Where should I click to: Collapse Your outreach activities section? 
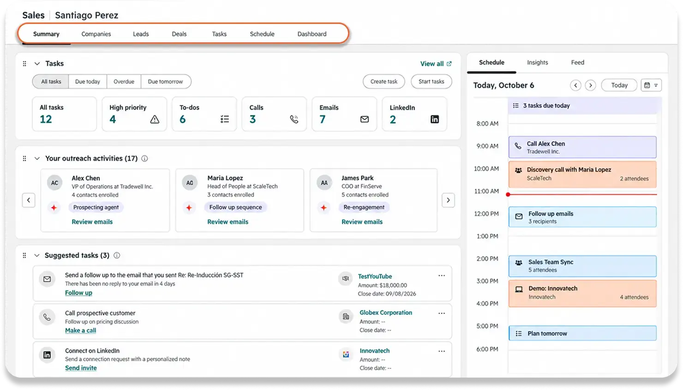pos(37,158)
